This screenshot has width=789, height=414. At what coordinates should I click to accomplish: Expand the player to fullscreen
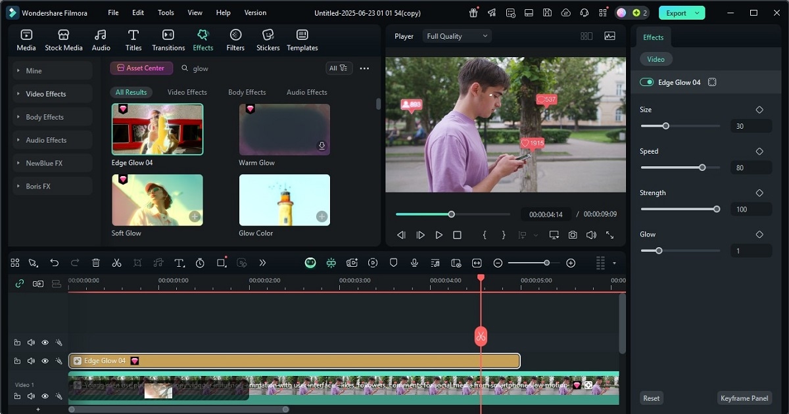610,235
